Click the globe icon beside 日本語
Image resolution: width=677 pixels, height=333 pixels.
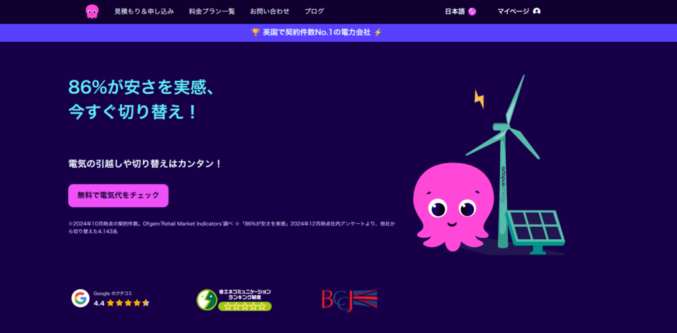(x=472, y=11)
